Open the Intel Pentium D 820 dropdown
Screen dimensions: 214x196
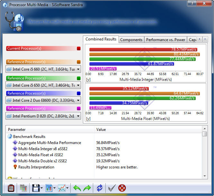point(43,116)
